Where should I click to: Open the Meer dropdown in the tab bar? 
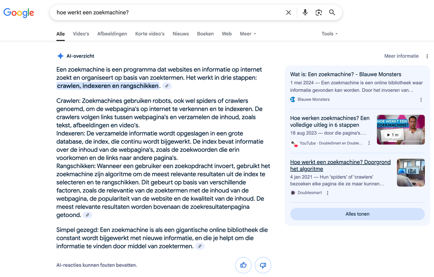pyautogui.click(x=248, y=33)
